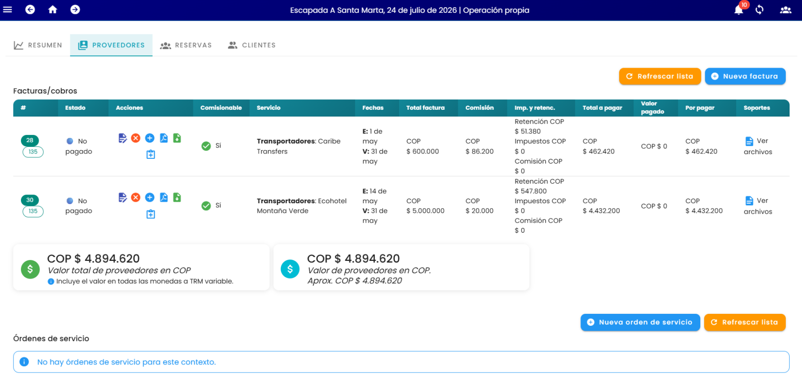Open the users group icon in header

coord(785,10)
